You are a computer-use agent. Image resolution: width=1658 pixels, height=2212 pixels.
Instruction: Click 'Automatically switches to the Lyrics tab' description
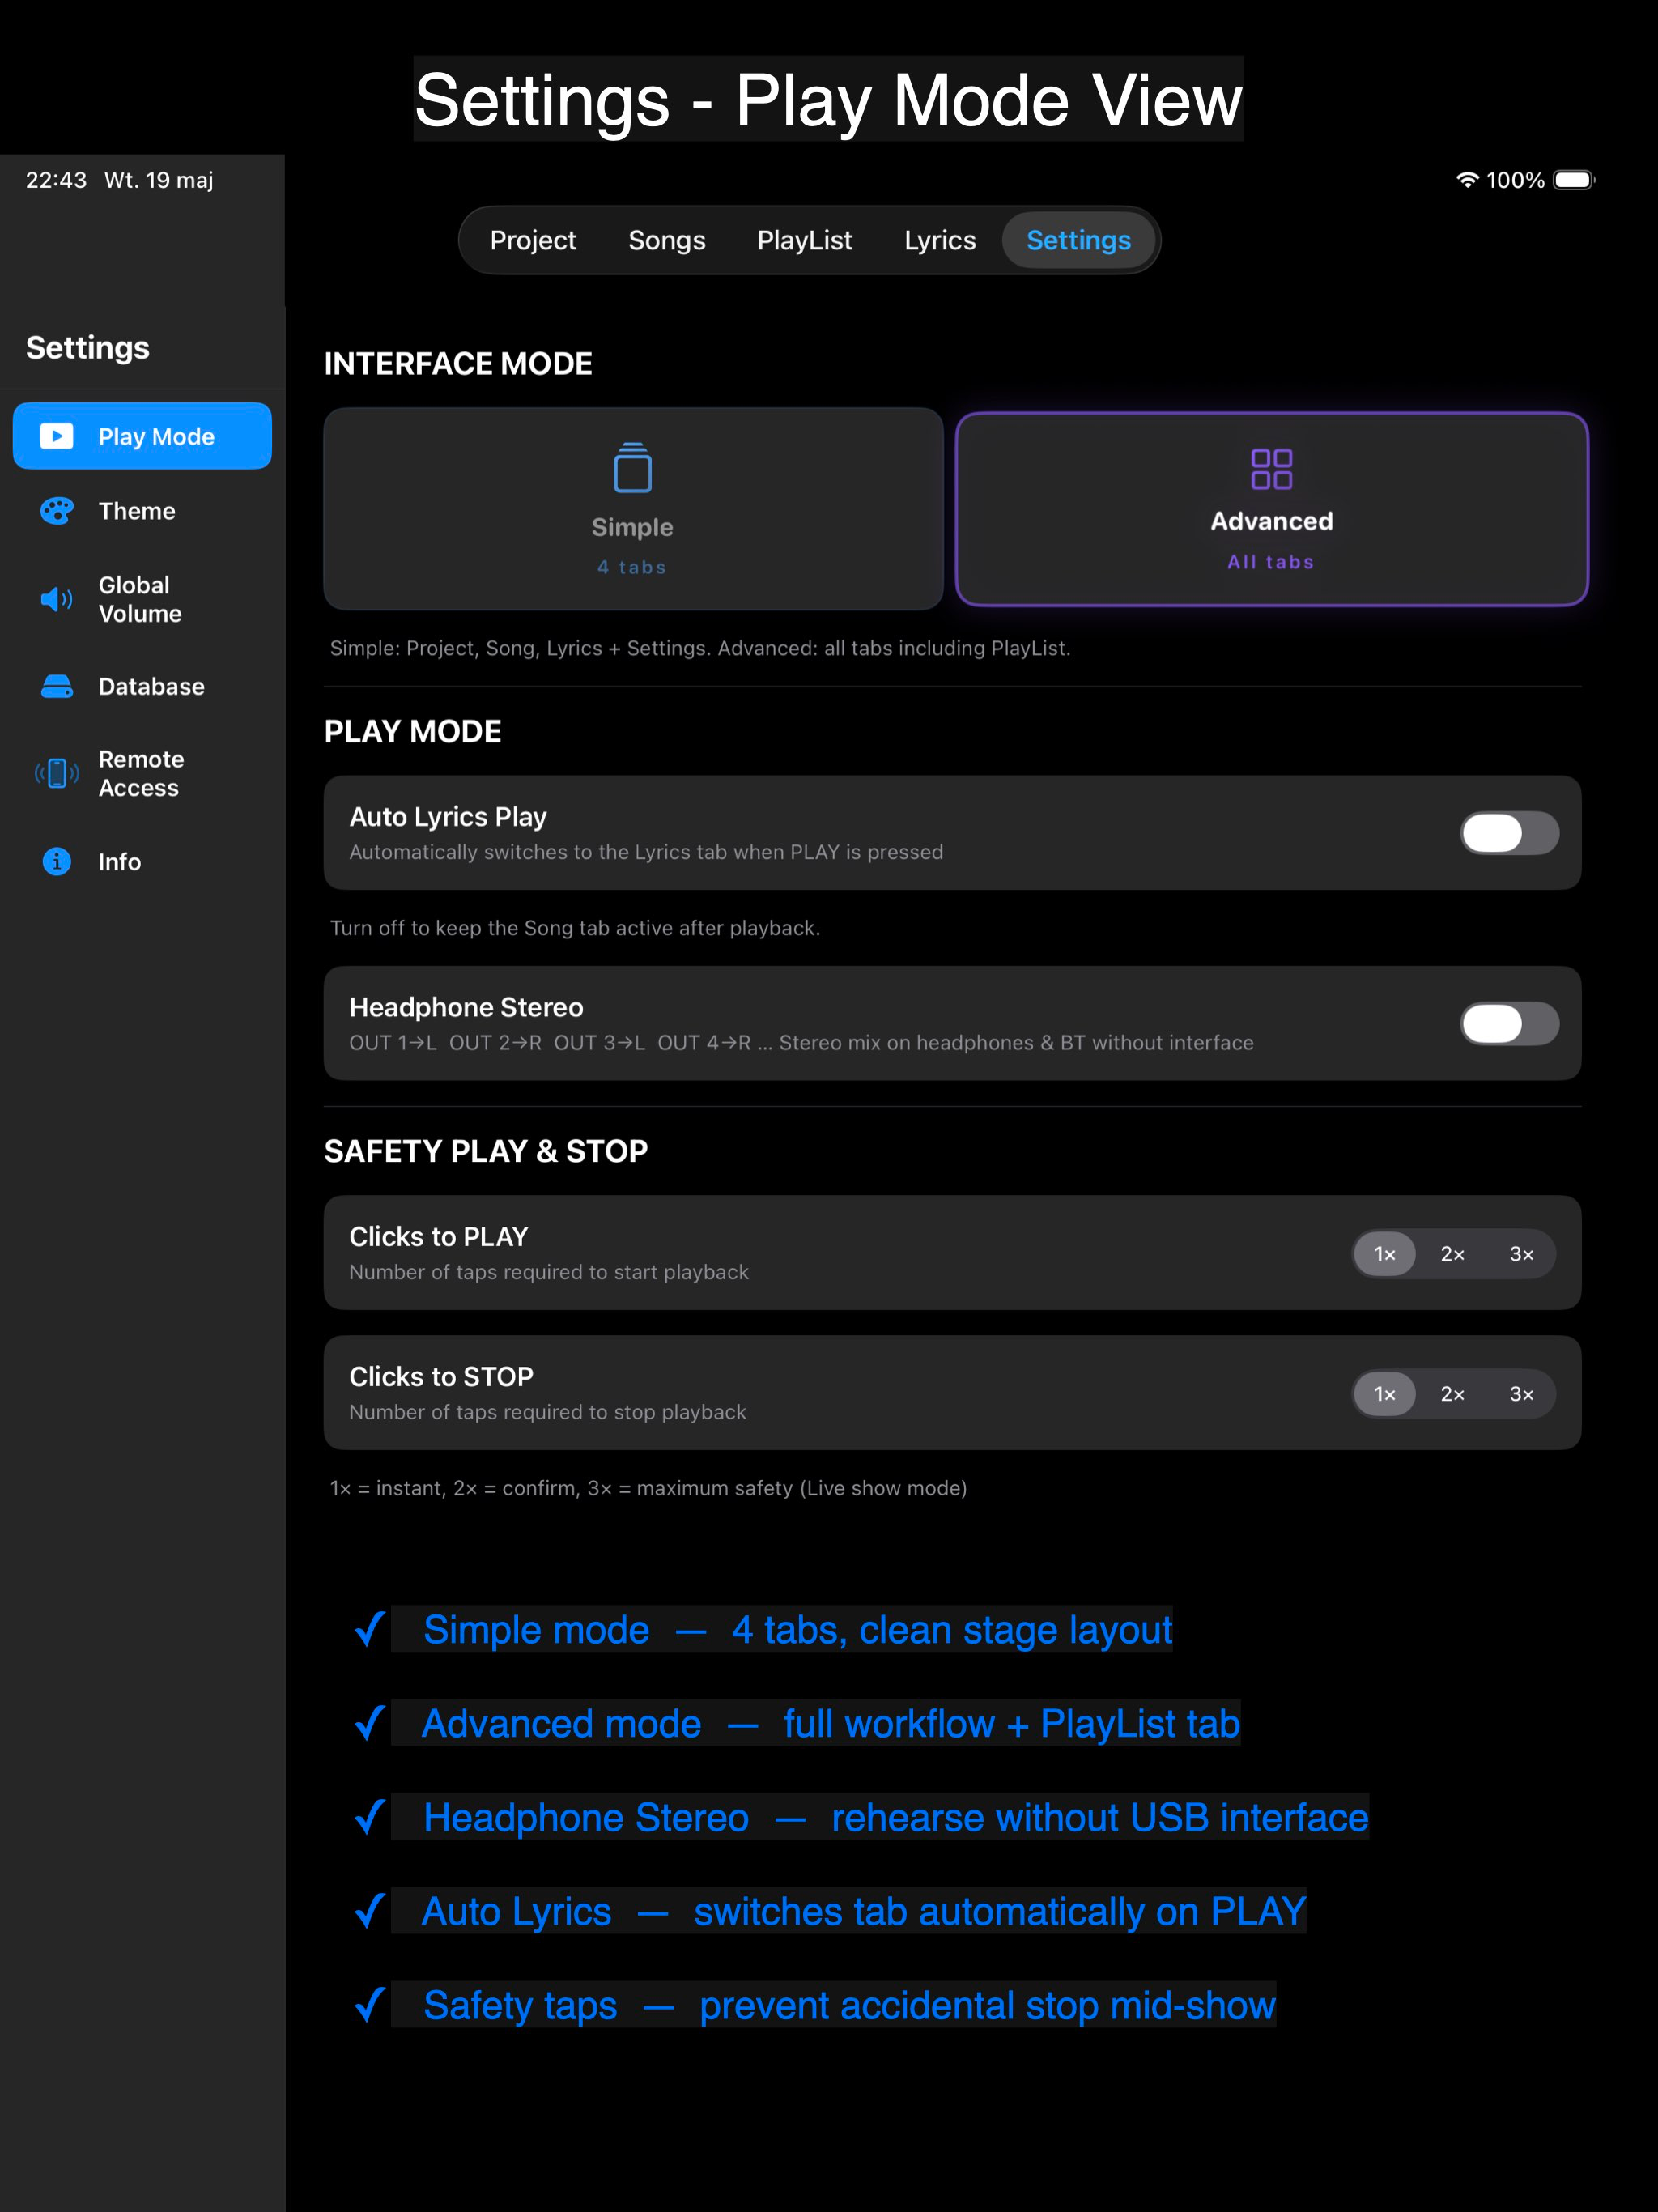pyautogui.click(x=646, y=852)
